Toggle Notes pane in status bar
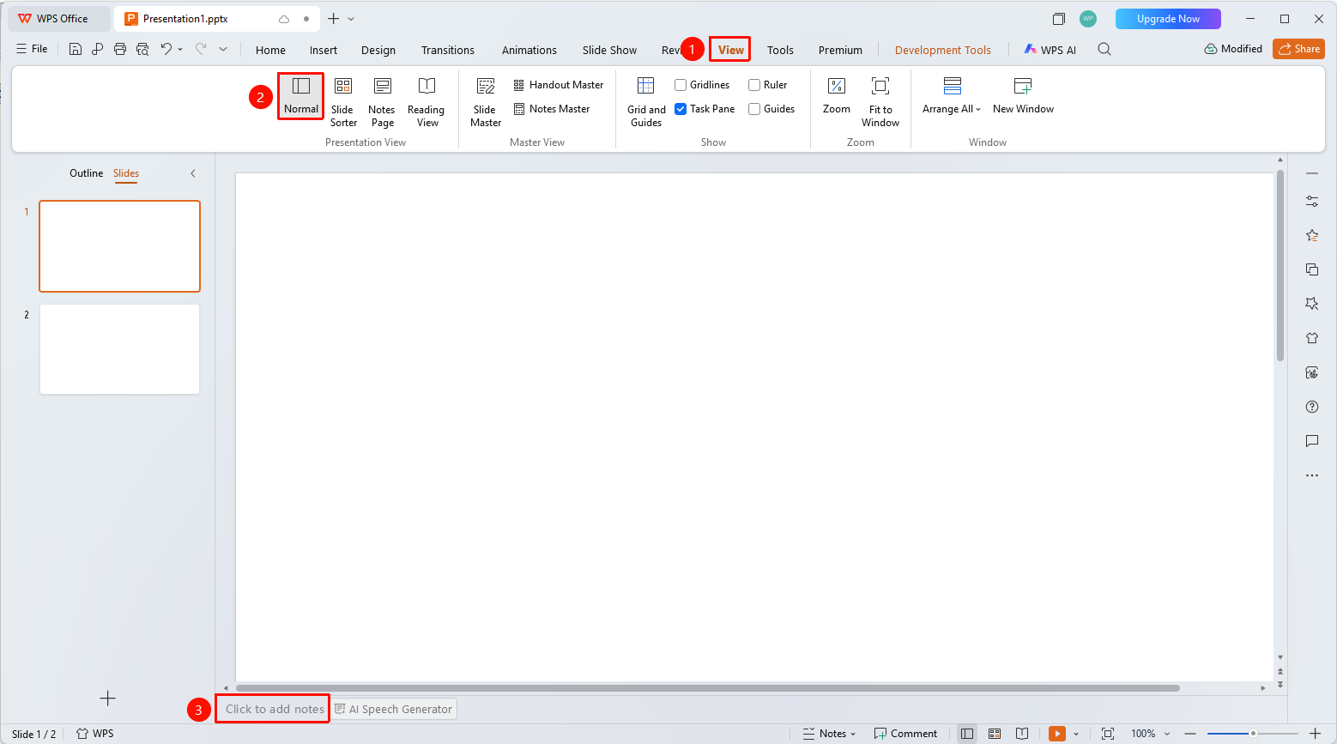Image resolution: width=1337 pixels, height=744 pixels. (829, 734)
